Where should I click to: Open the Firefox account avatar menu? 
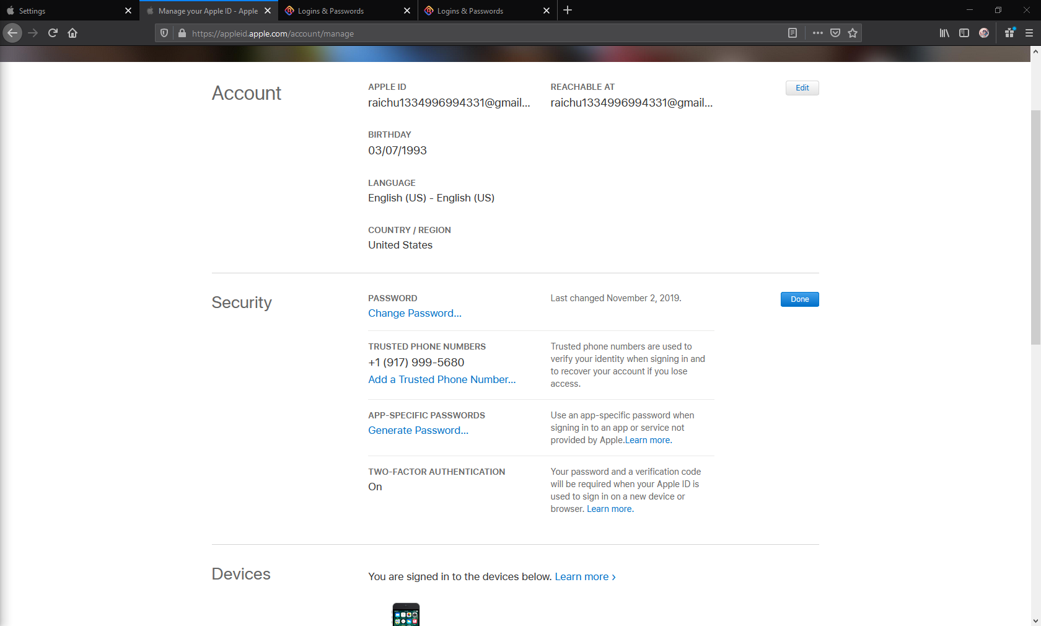[x=984, y=33]
